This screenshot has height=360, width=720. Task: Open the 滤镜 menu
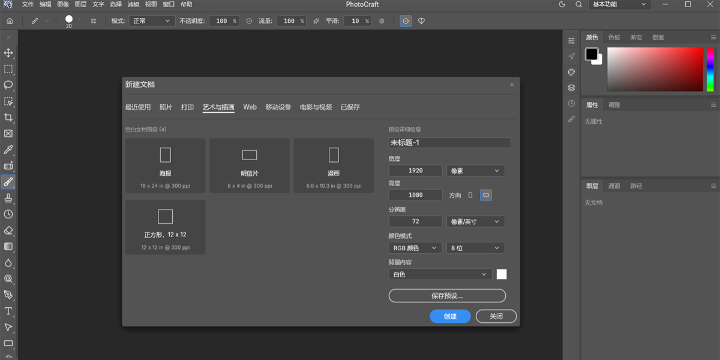[133, 4]
